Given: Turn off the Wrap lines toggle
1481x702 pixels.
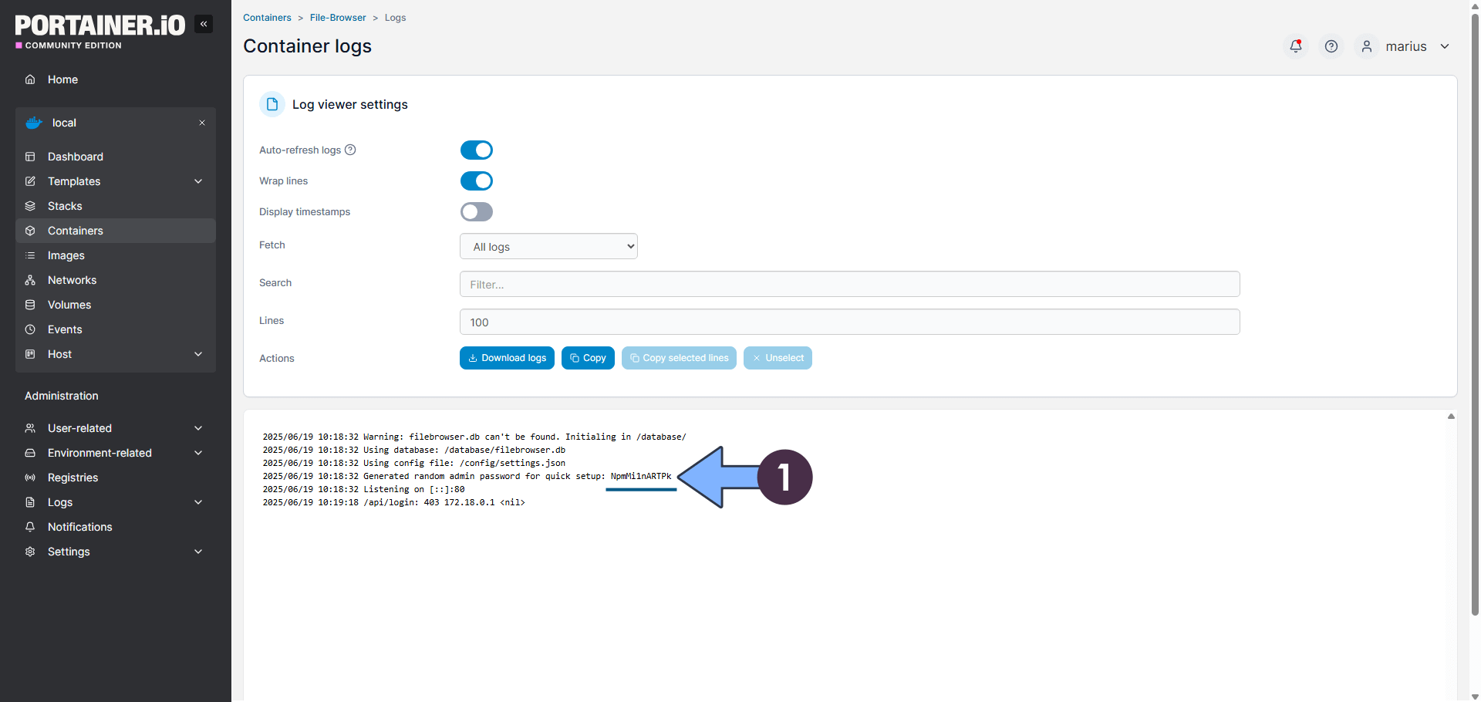Looking at the screenshot, I should pyautogui.click(x=476, y=181).
